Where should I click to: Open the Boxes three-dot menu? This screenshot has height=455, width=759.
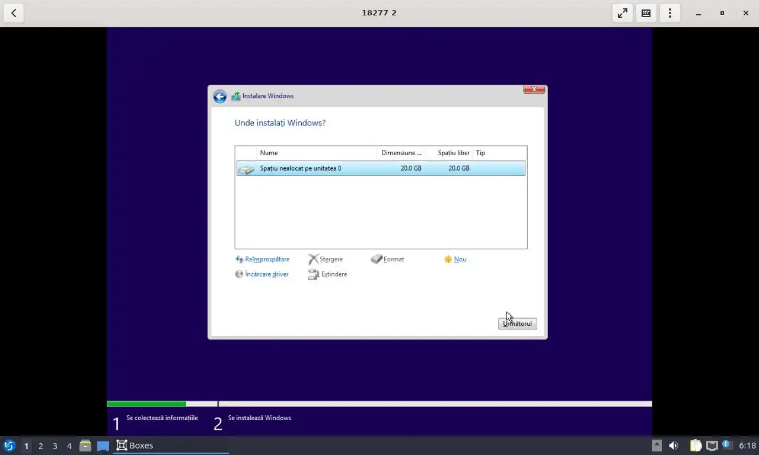click(x=670, y=13)
